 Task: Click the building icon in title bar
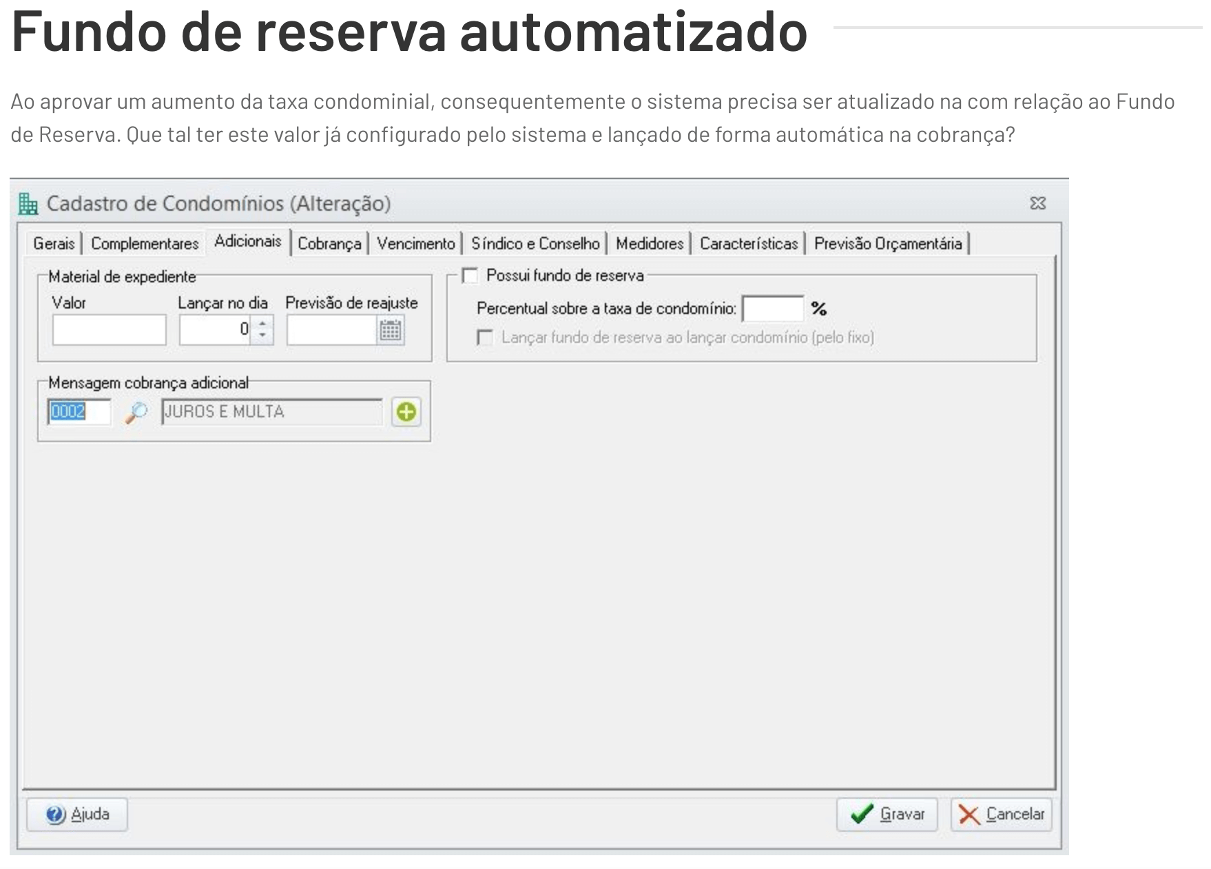click(x=28, y=204)
